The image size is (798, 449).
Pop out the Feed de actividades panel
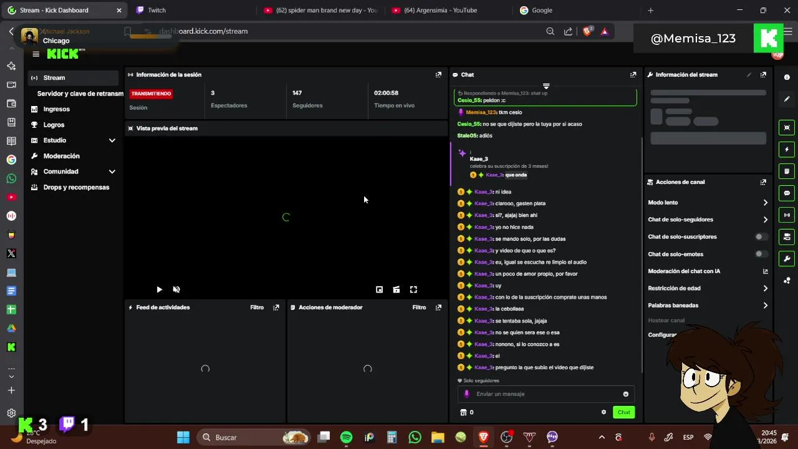point(276,307)
